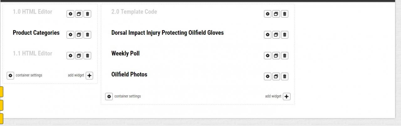Open settings for Oilfield Photos widget
The width and height of the screenshot is (401, 126).
268,76
